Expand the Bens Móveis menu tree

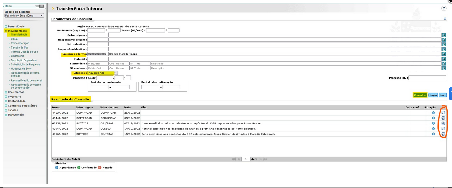tap(6, 26)
